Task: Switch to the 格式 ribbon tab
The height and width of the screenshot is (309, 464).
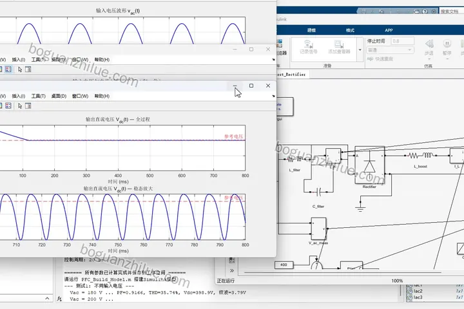Action: pyautogui.click(x=350, y=30)
